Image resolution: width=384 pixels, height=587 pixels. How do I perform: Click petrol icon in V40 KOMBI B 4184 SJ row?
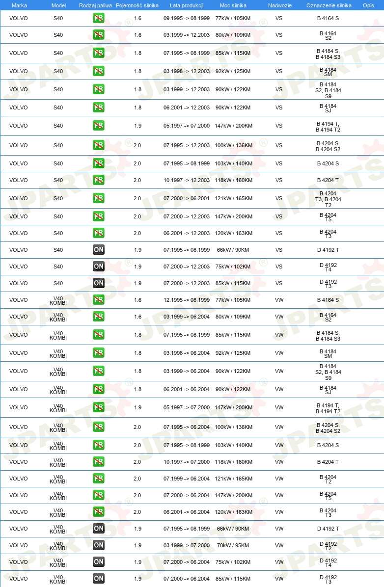(x=99, y=389)
